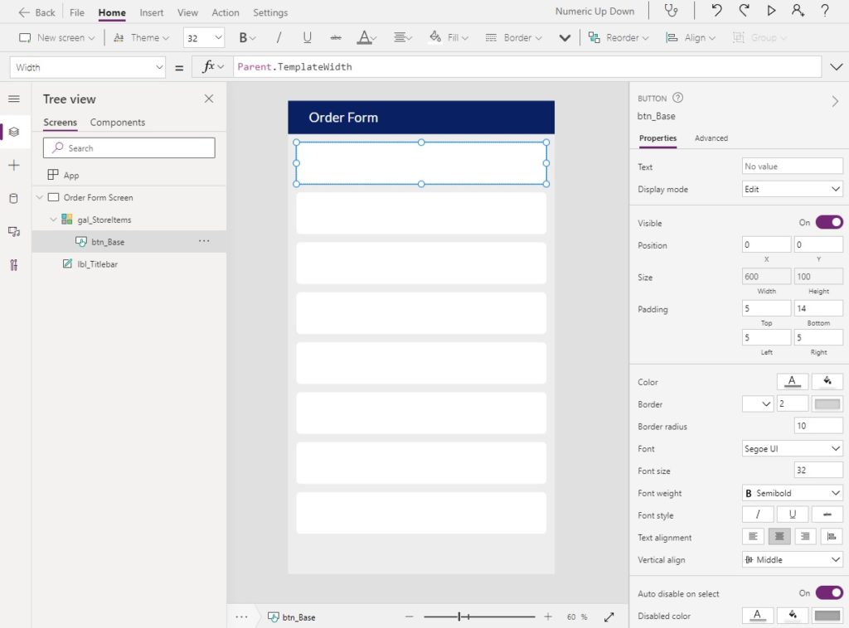Click the Tree view Search field

pos(129,147)
